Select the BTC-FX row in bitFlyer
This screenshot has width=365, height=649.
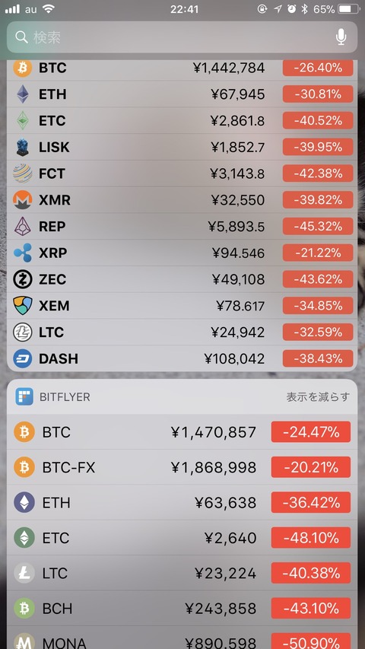pos(182,467)
